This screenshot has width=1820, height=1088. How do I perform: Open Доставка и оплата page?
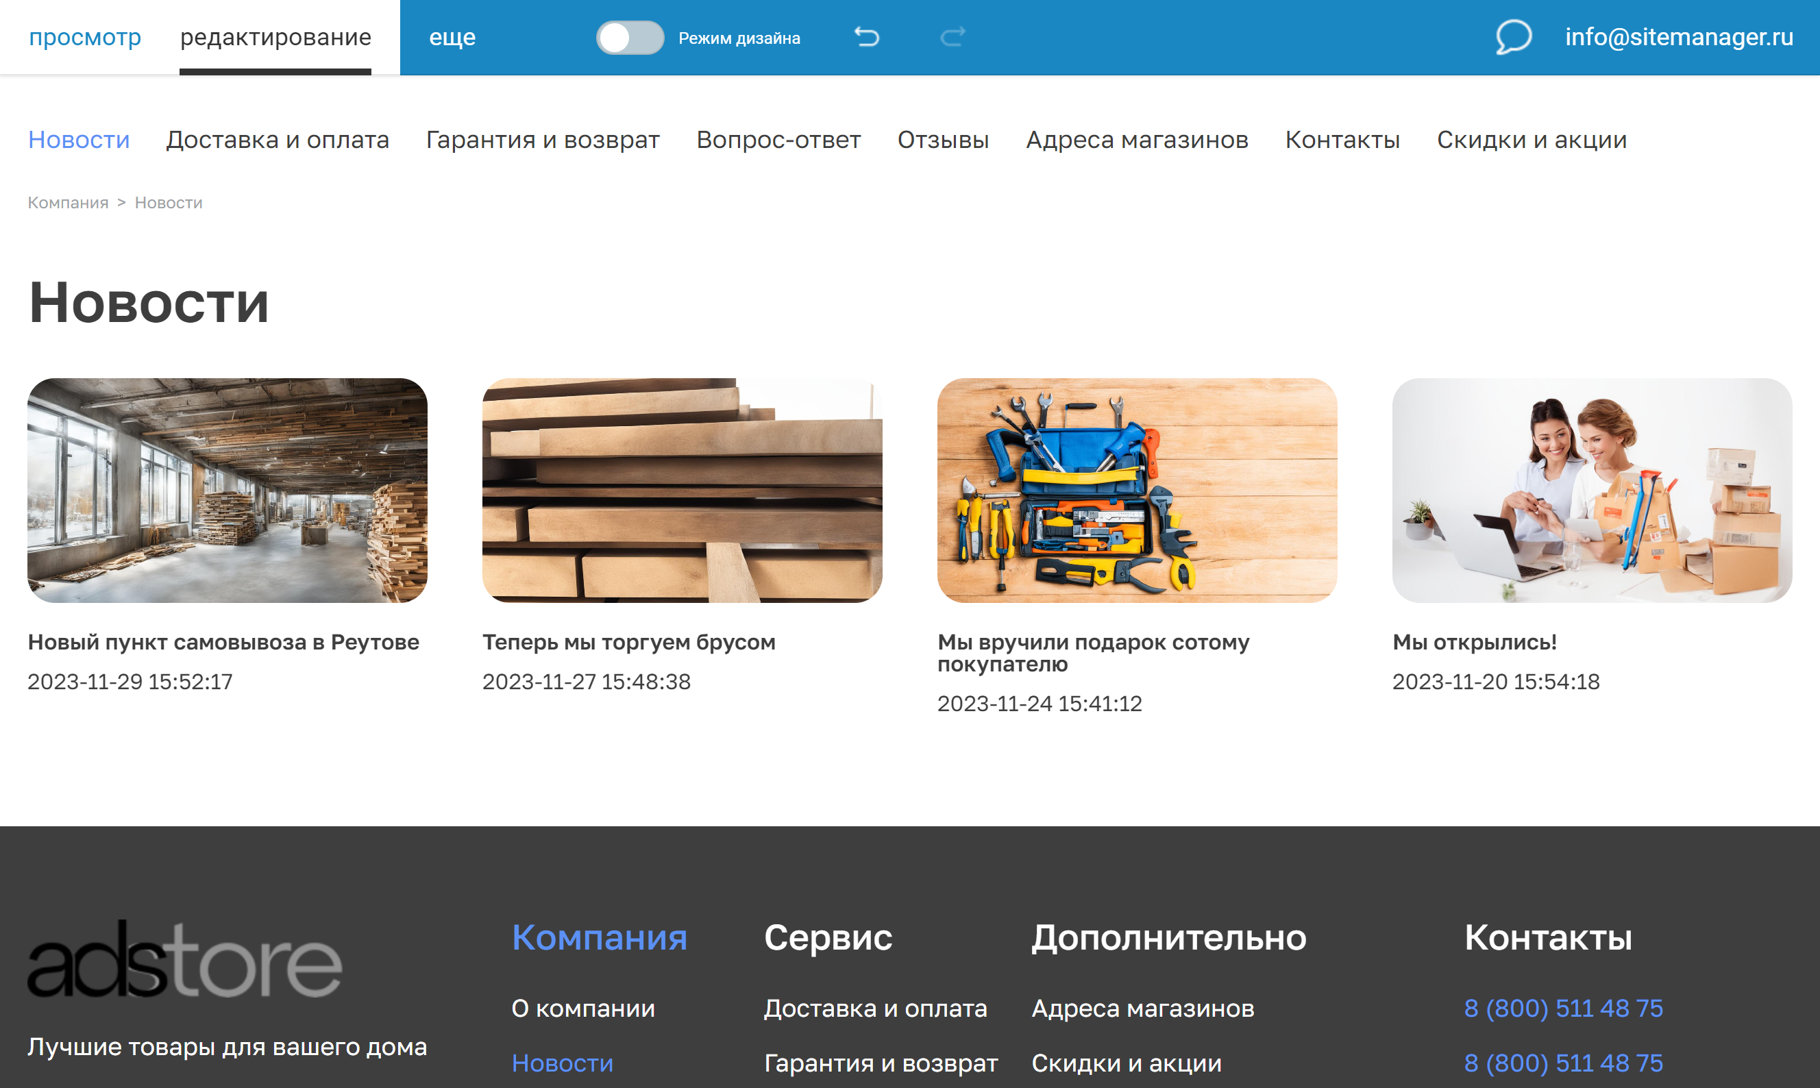click(279, 139)
